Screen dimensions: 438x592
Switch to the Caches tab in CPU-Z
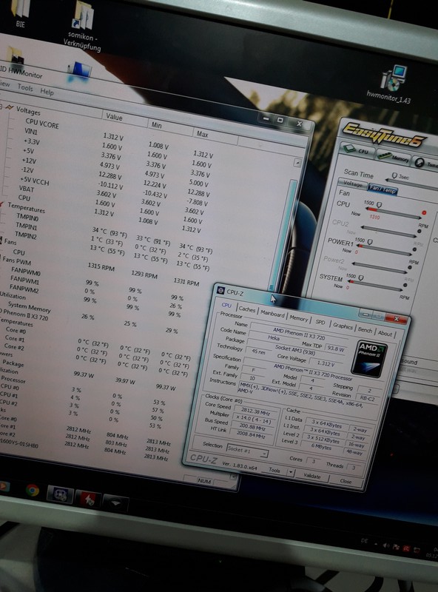coord(247,309)
